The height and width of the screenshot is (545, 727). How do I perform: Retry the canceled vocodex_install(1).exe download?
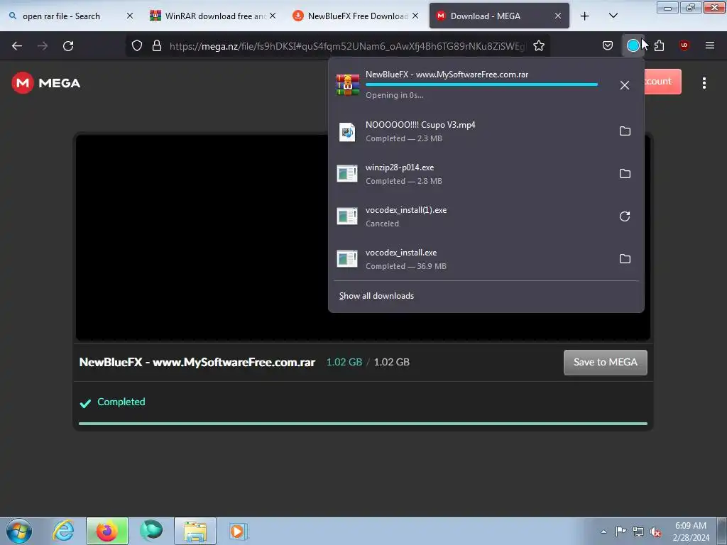pyautogui.click(x=625, y=216)
